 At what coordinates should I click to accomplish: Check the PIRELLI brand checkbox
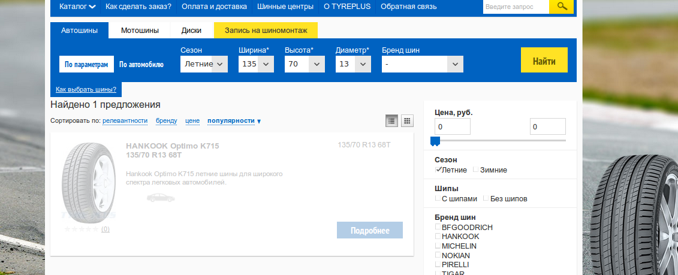coord(438,264)
